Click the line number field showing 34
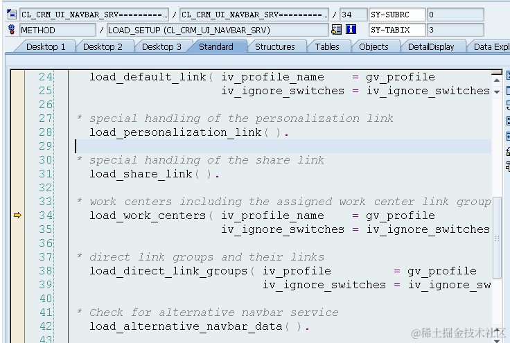The image size is (510, 343). pos(353,15)
